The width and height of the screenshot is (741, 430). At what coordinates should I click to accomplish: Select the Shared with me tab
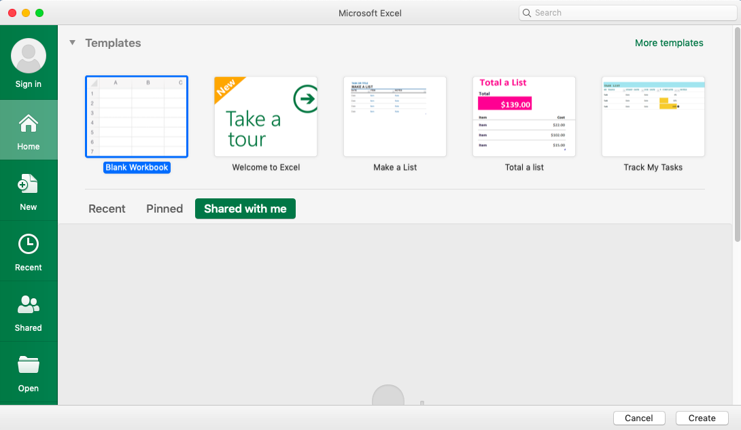245,209
